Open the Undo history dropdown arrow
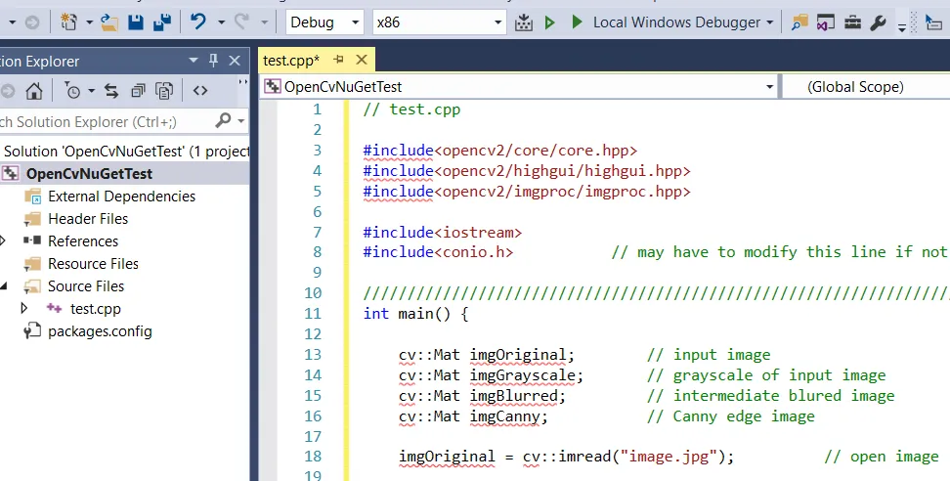Viewport: 950px width, 481px height. point(221,22)
